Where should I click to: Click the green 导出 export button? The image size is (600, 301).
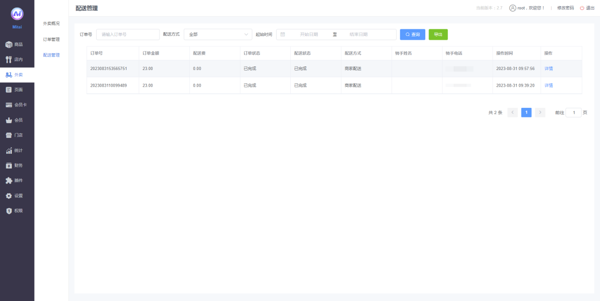(x=438, y=35)
